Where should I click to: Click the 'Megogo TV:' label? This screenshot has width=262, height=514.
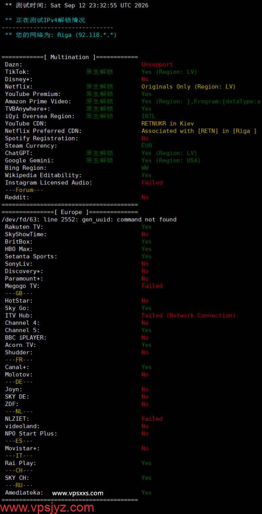23,286
